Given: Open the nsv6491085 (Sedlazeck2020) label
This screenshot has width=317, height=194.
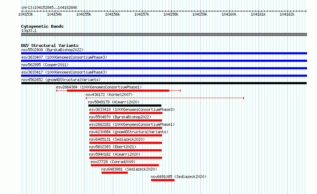Looking at the screenshot, I should point(178,177).
